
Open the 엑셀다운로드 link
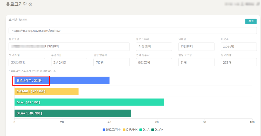coord(20,20)
